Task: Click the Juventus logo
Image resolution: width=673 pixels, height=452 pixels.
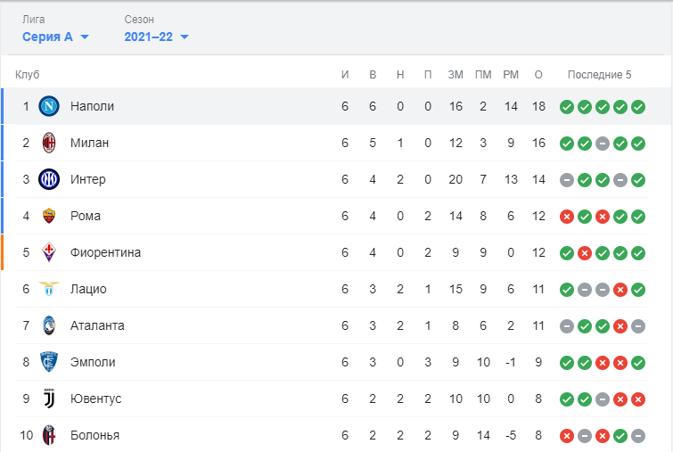Action: [x=49, y=399]
